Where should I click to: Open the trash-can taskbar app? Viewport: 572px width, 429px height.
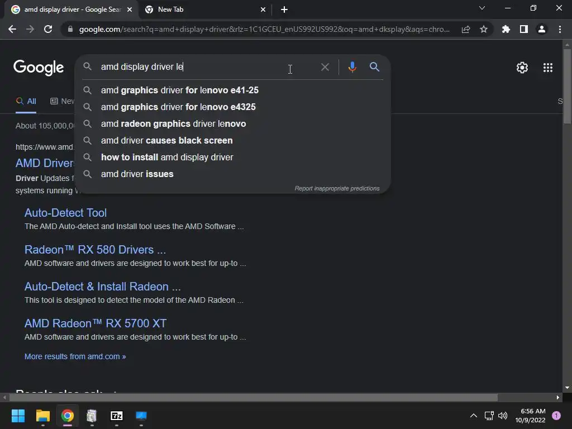pyautogui.click(x=92, y=416)
